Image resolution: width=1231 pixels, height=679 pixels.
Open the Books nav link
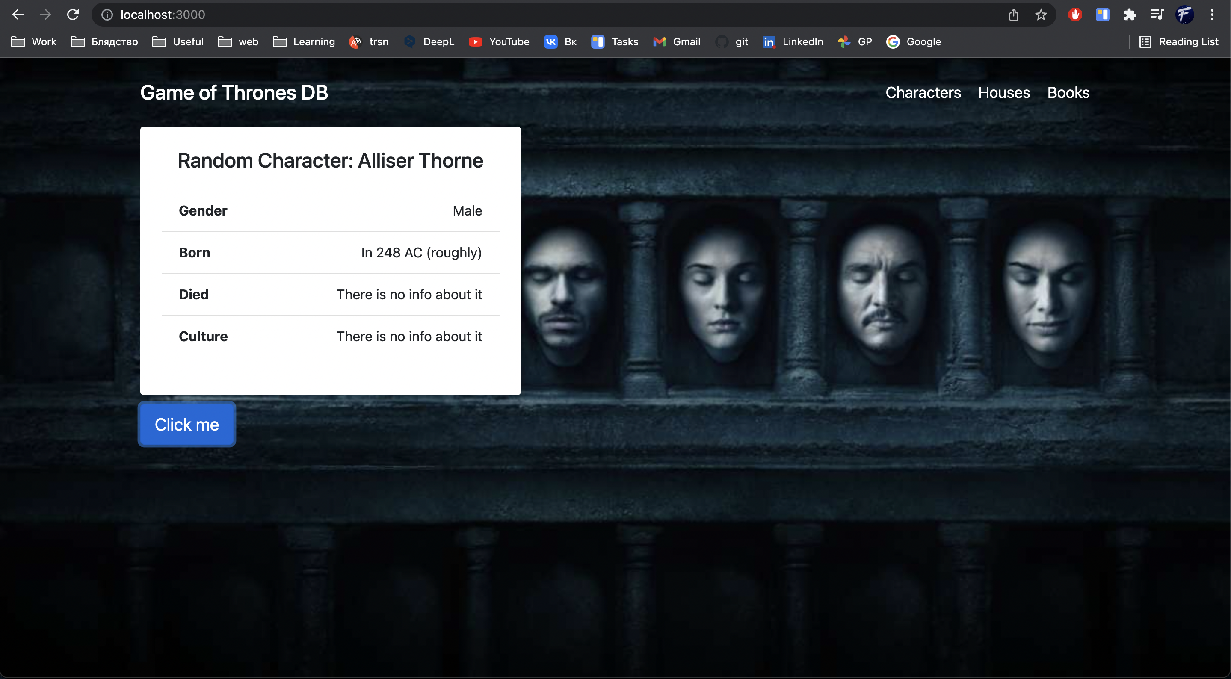1068,93
